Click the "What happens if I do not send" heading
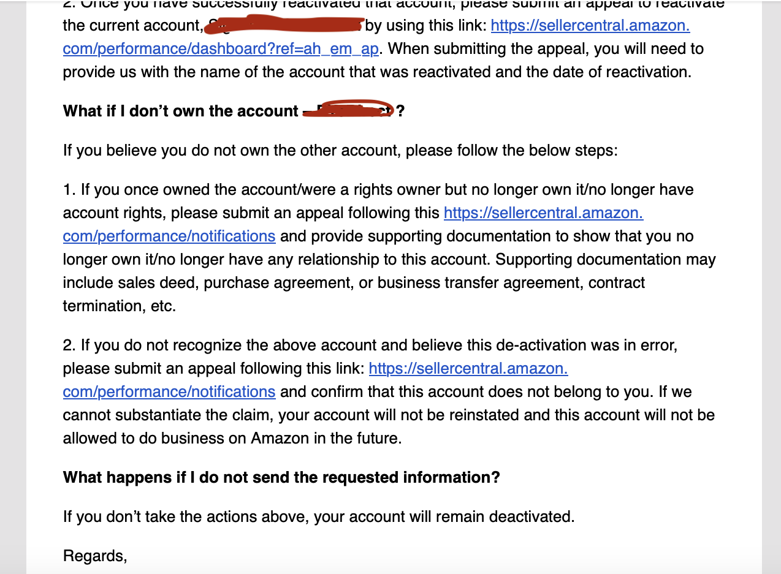Image resolution: width=781 pixels, height=574 pixels. pyautogui.click(x=281, y=477)
